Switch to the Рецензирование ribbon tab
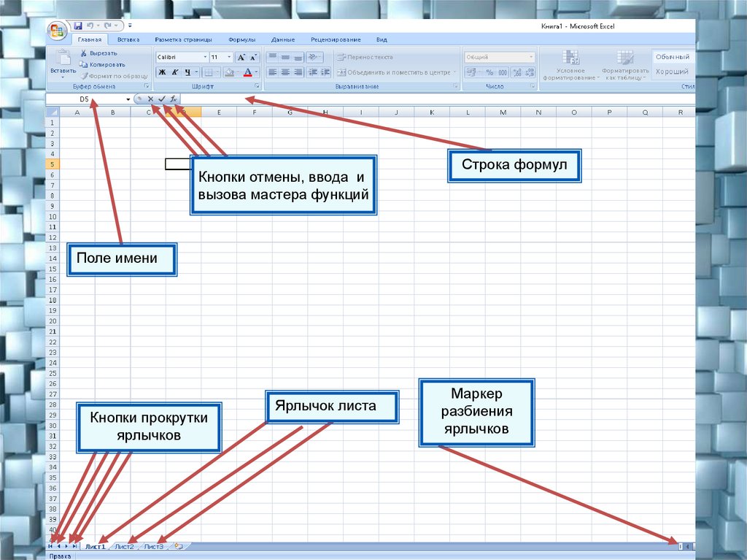This screenshot has height=560, width=747. click(336, 39)
